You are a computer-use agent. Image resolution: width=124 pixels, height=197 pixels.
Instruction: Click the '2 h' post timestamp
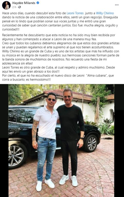[x=14, y=7]
